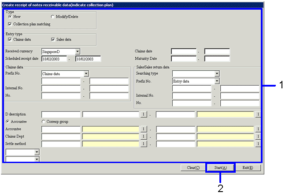289x196 pixels.
Task: Click Sales data prefix from field below Entry data
Action: [192, 88]
